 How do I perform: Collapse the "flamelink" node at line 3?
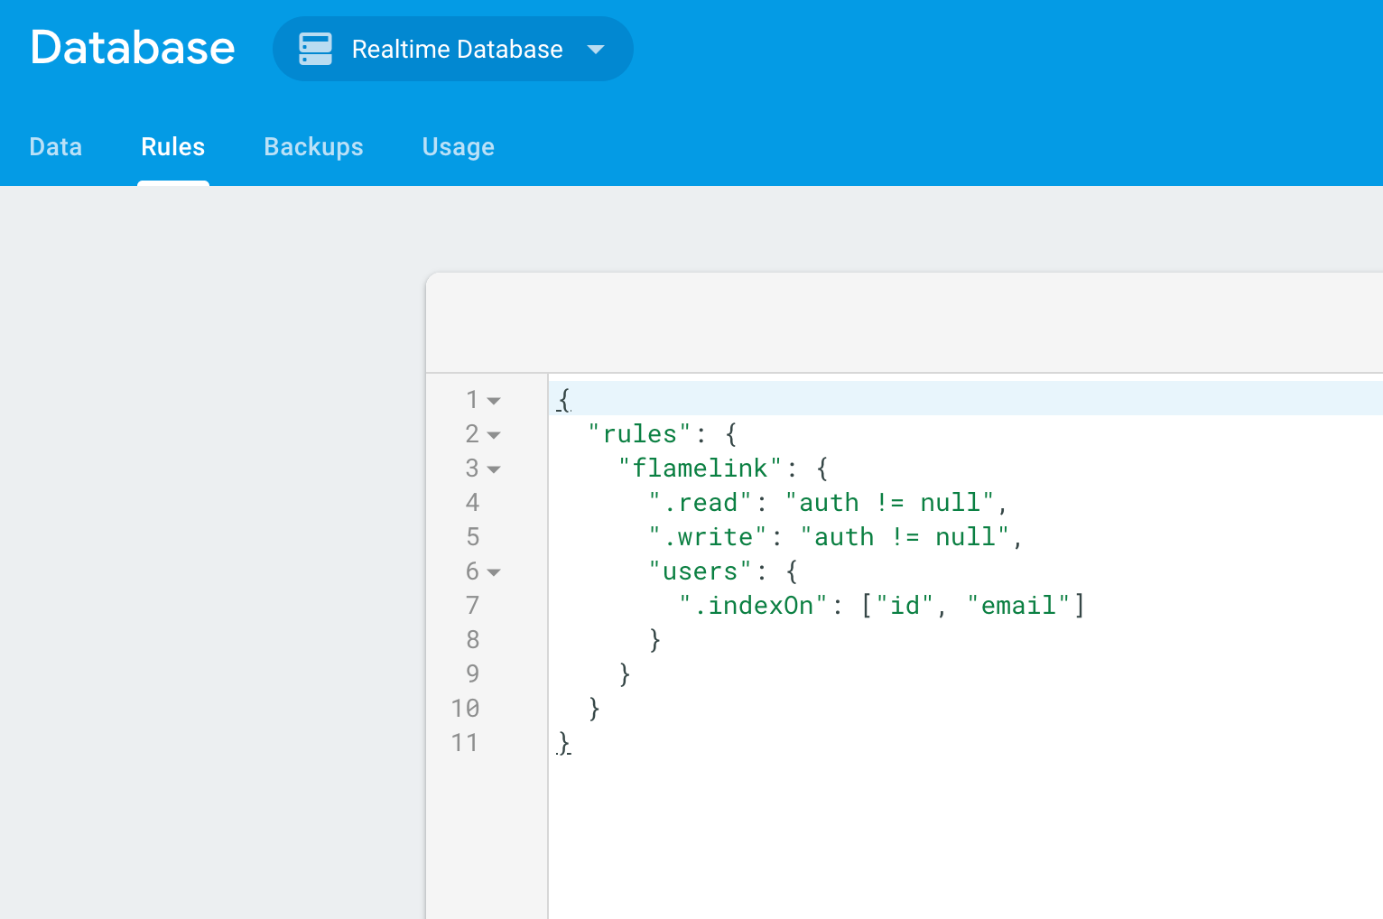pos(492,469)
